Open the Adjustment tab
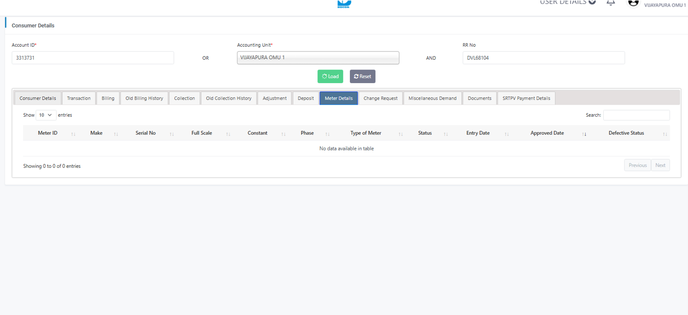Screen dimensions: 688x315 point(274,98)
